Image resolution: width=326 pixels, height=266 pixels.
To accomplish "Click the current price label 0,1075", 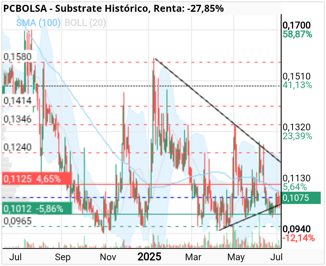I will [301, 198].
